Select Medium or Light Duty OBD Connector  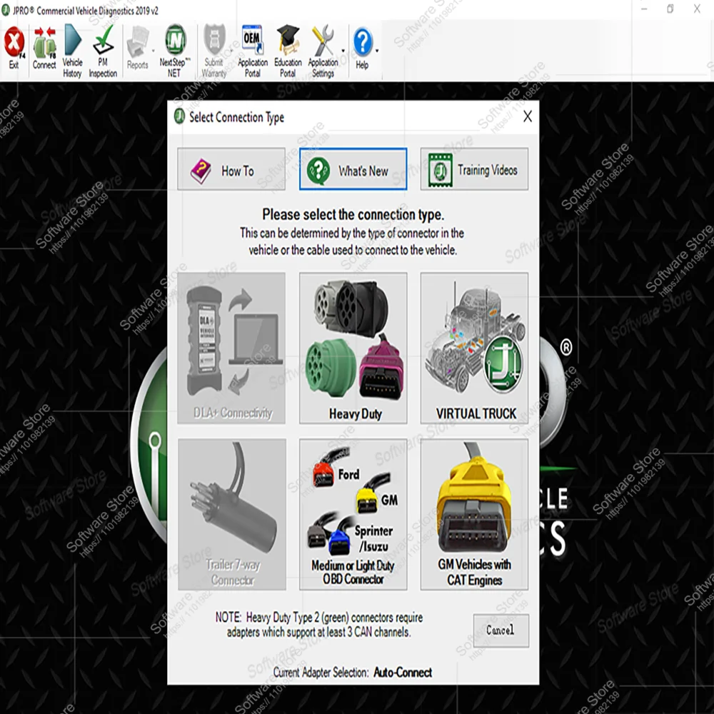(x=353, y=515)
